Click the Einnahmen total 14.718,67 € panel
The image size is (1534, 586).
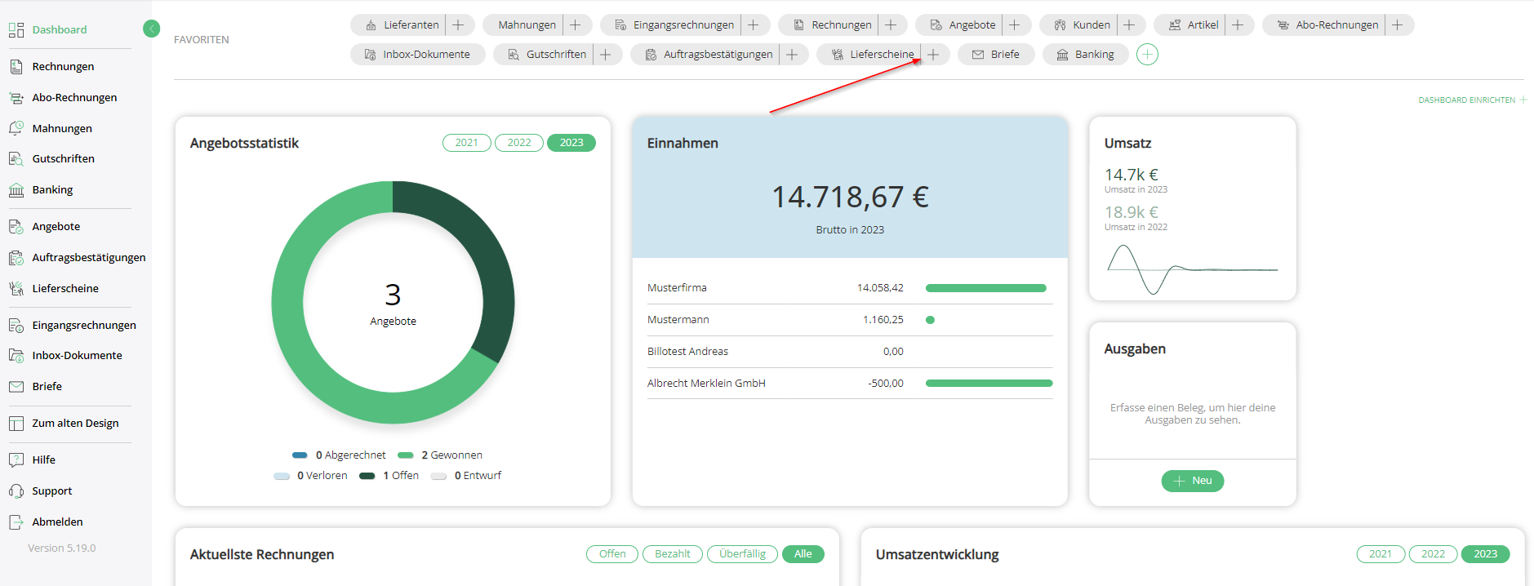(x=850, y=188)
